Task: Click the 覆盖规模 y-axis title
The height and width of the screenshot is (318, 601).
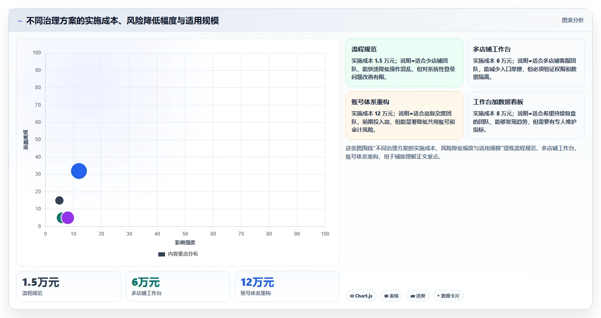Action: [x=26, y=140]
